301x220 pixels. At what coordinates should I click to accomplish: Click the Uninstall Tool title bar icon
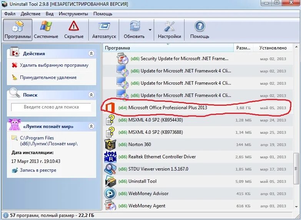[x=5, y=3]
